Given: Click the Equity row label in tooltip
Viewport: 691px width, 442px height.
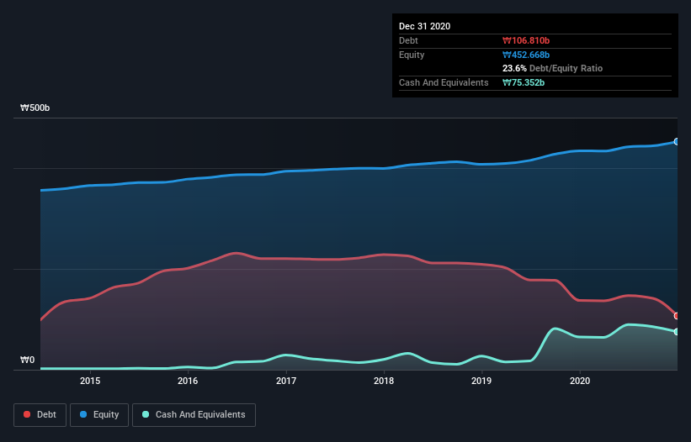Looking at the screenshot, I should point(412,55).
